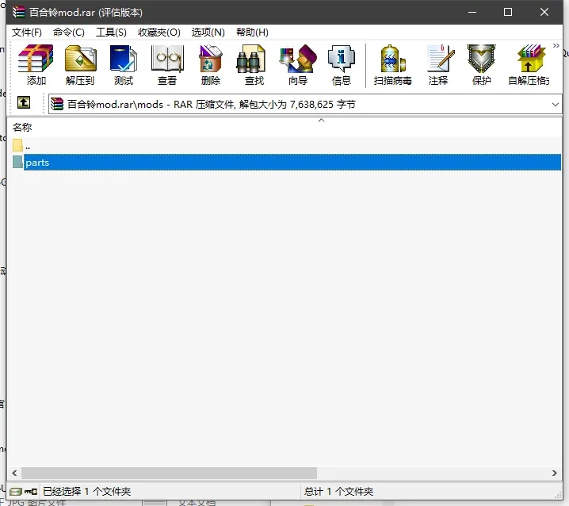Click the parts folder icon

(17, 162)
